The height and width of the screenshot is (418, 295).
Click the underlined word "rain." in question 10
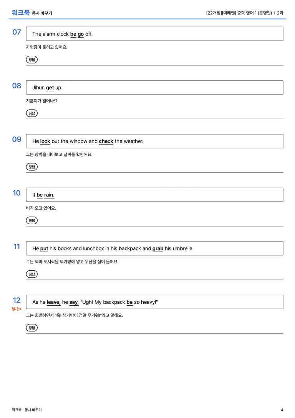49,195
